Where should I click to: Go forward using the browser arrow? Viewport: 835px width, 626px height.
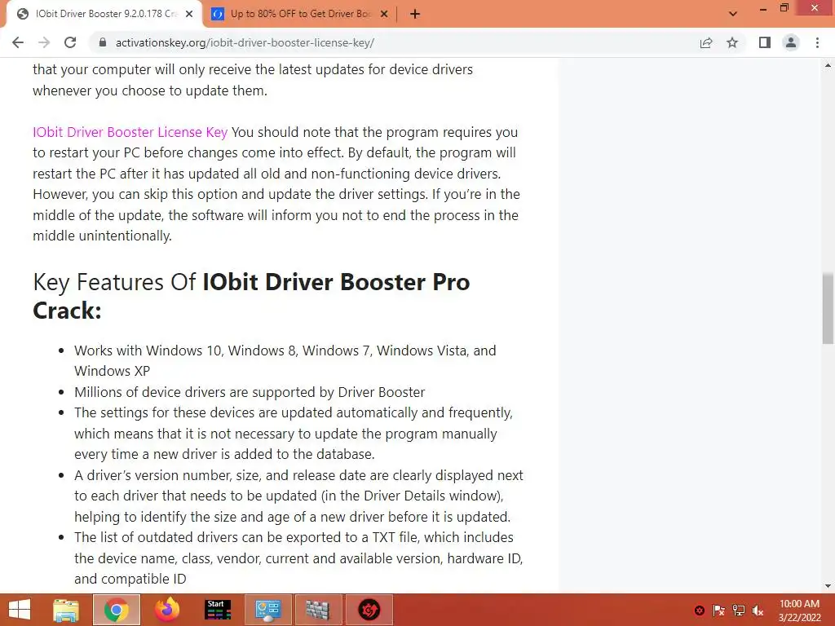tap(44, 42)
